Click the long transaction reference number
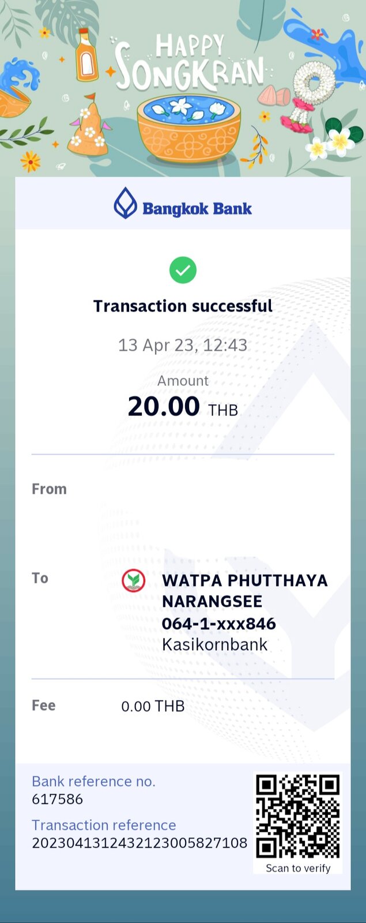The height and width of the screenshot is (923, 366). [139, 843]
